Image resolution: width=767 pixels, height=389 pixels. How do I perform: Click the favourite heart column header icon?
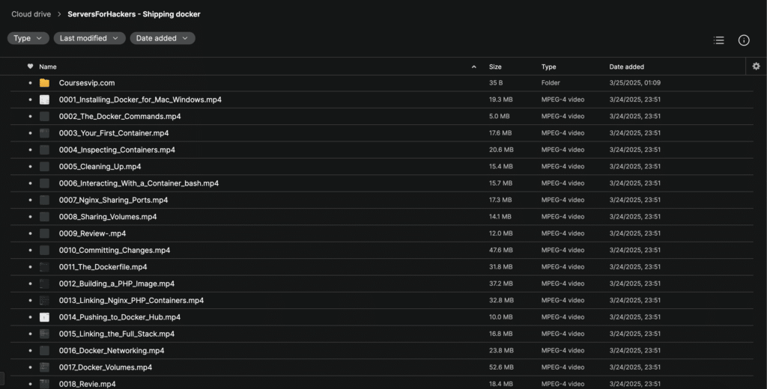click(30, 67)
